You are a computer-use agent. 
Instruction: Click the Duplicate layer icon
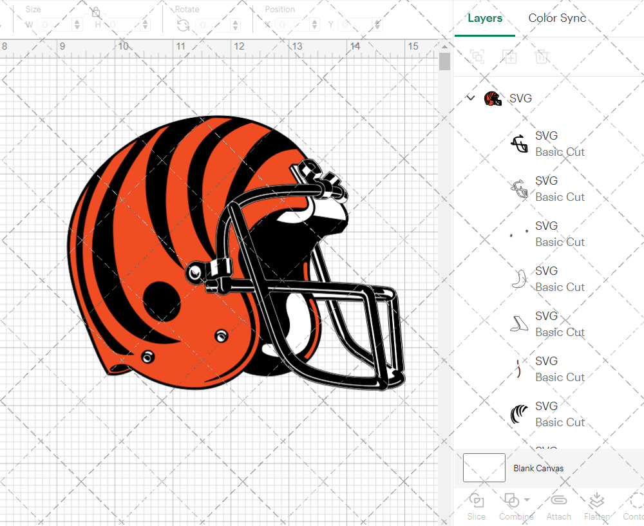point(509,56)
